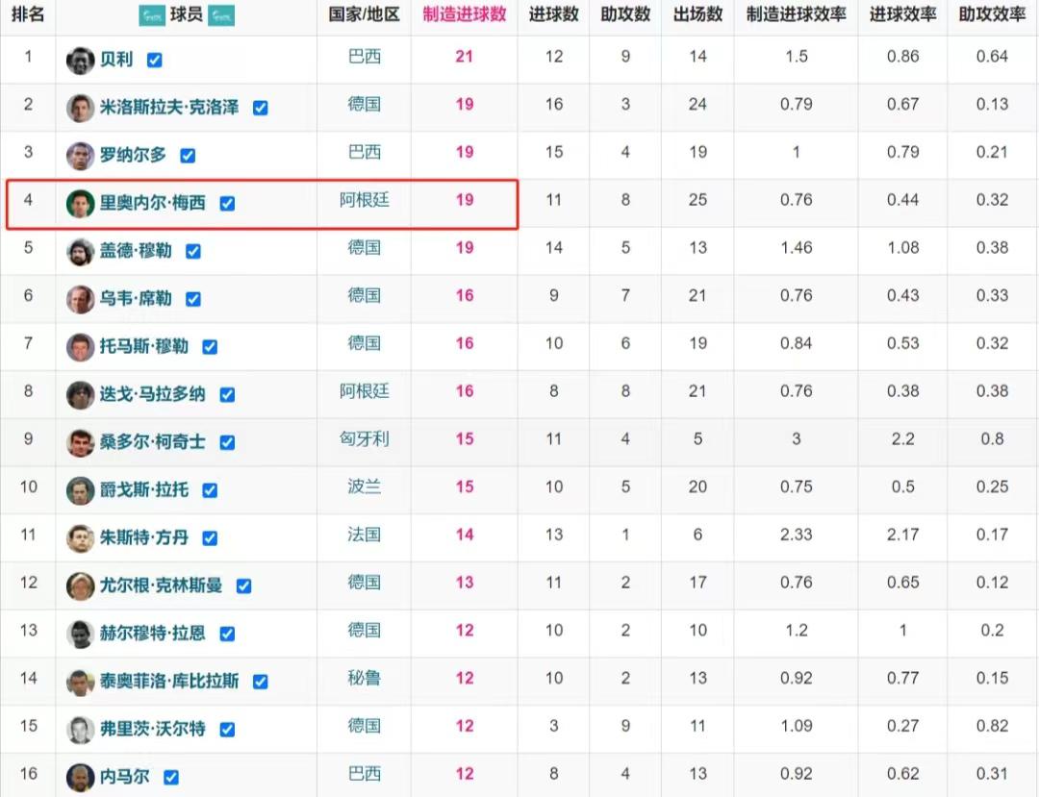Click 内马尔's avatar photo

pyautogui.click(x=80, y=777)
